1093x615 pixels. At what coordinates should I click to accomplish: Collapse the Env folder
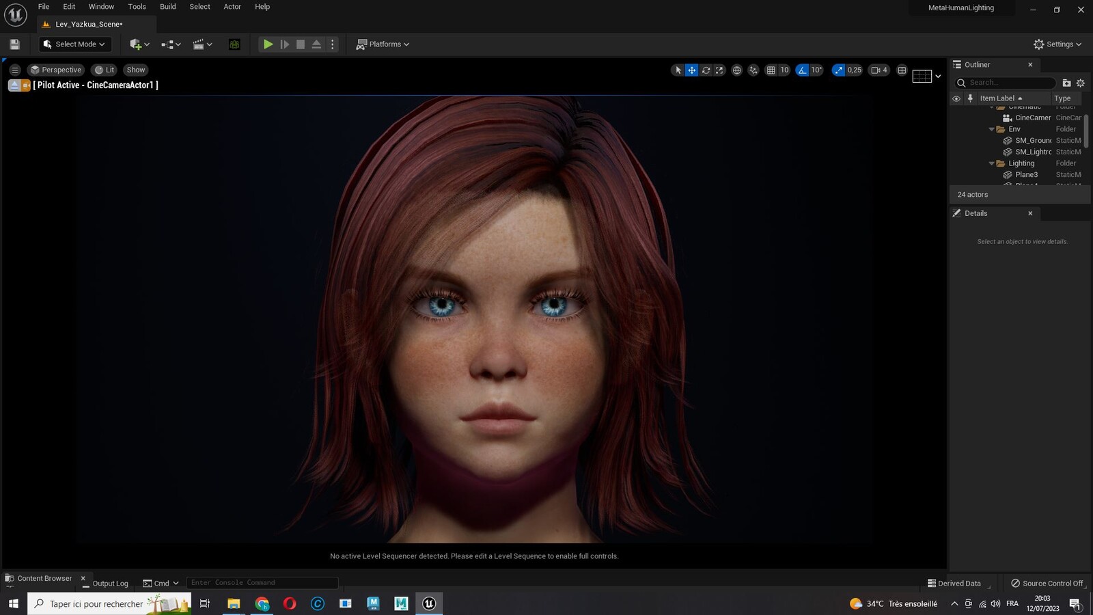(991, 129)
